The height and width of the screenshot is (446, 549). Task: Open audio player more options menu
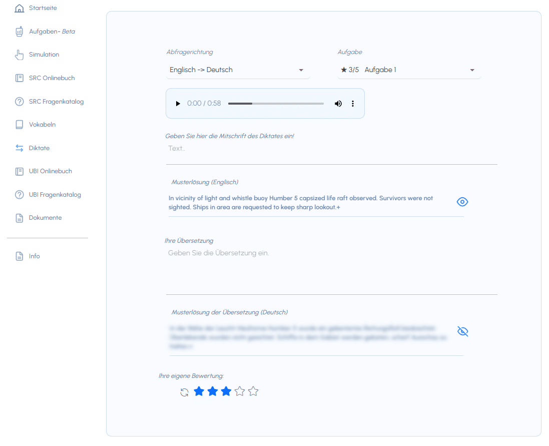tap(353, 104)
